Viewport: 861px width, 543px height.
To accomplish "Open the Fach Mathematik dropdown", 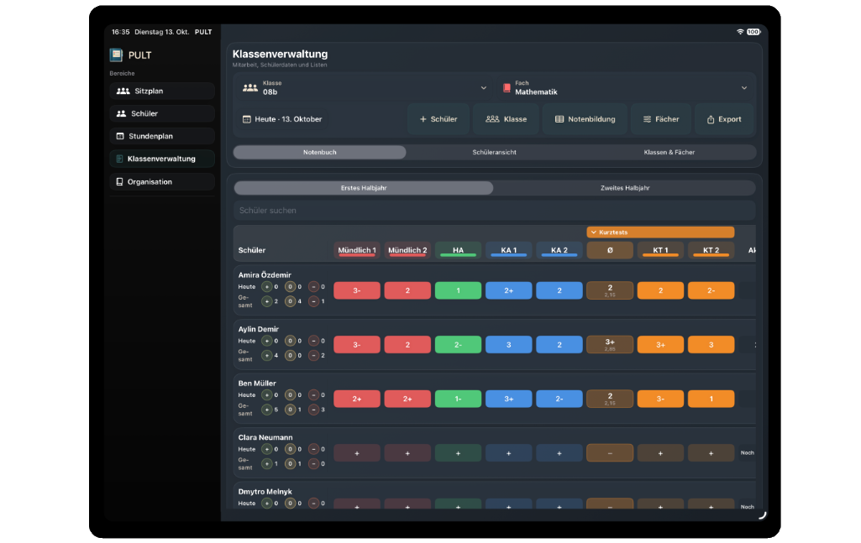I will [626, 88].
